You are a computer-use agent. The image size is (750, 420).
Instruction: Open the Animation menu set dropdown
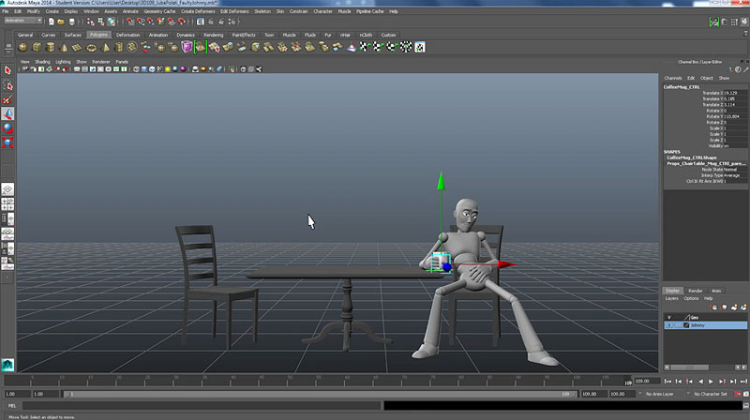coord(23,20)
